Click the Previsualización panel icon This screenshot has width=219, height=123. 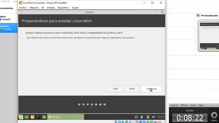point(198,16)
